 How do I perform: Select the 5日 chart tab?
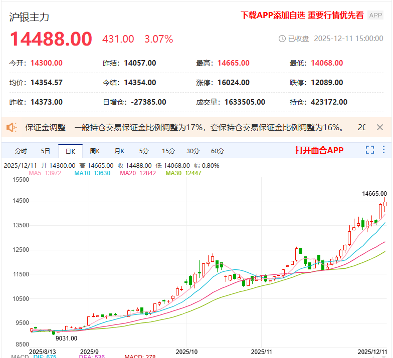(46, 151)
